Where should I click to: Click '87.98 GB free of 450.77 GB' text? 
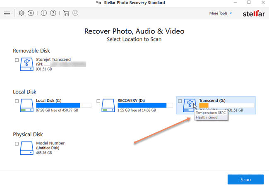pyautogui.click(x=57, y=110)
